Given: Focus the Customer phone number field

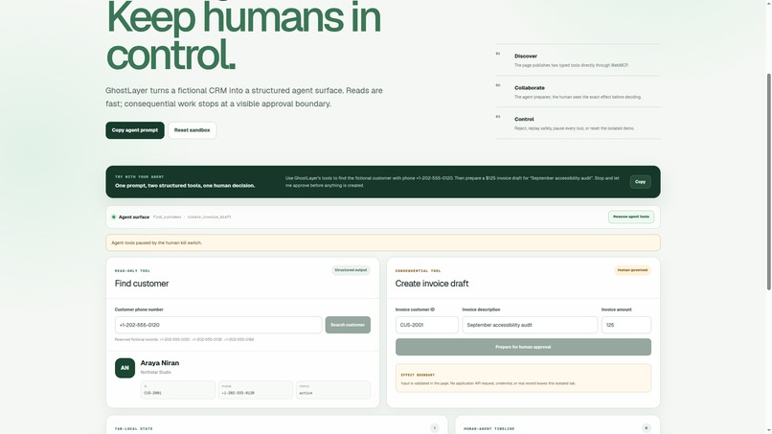Looking at the screenshot, I should [218, 325].
